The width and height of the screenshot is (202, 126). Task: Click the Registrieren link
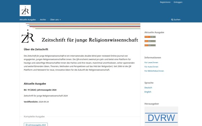165,2
